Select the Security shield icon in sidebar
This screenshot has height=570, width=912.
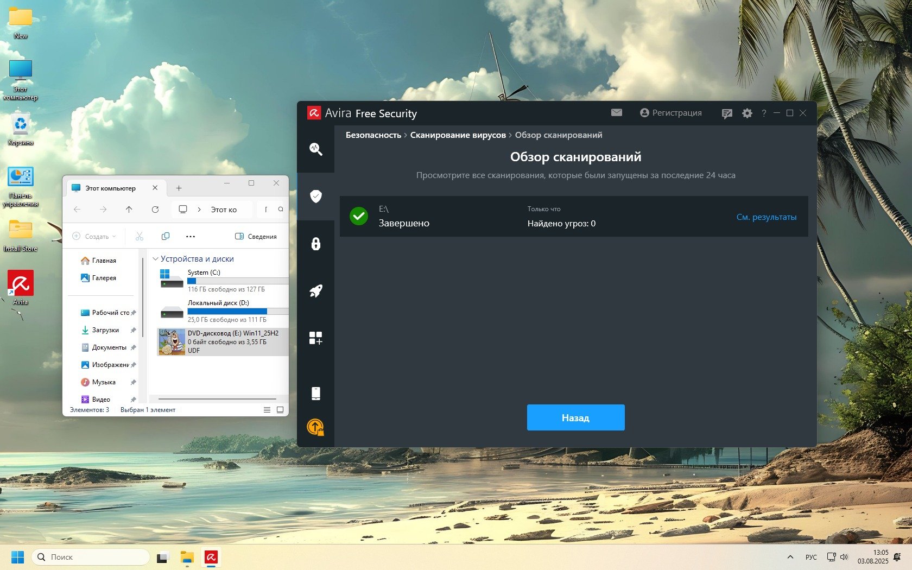pos(315,196)
